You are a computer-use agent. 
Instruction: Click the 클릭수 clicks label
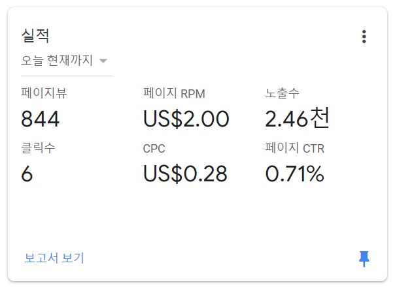click(x=38, y=148)
